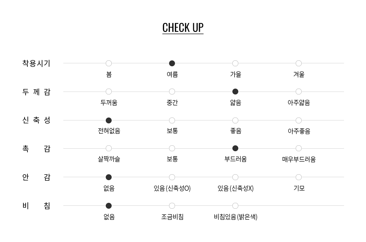
Task: Pick the 매우부드러움 texture circle
Action: tap(299, 148)
